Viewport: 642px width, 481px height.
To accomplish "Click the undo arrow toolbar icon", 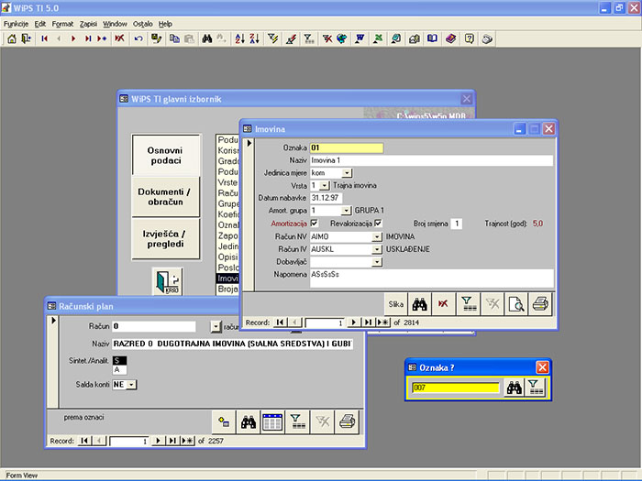I will click(138, 38).
